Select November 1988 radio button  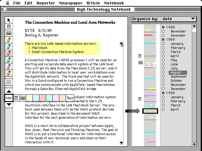click(x=163, y=31)
